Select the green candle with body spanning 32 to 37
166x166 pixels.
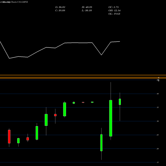point(65,109)
